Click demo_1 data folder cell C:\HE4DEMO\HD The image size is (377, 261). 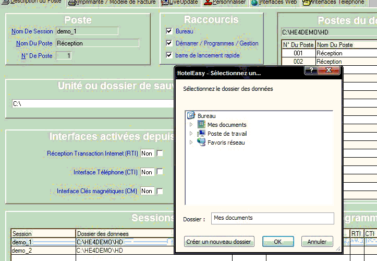coord(125,242)
